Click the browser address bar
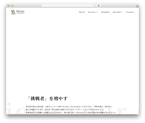Image resolution: width=145 pixels, height=123 pixels. [69, 6]
